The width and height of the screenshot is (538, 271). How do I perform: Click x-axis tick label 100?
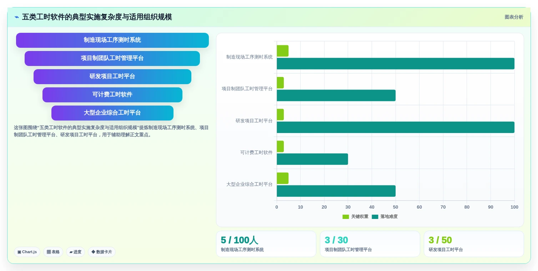514,207
